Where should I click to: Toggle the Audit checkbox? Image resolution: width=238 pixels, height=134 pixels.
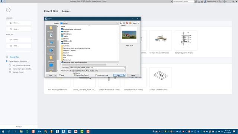tap(60, 75)
